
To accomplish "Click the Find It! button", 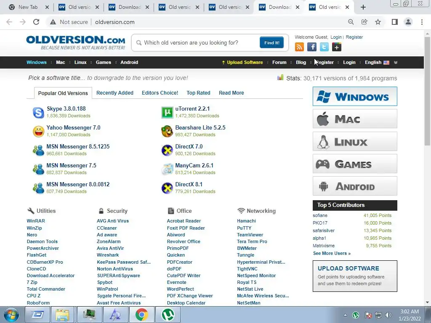I will pyautogui.click(x=271, y=42).
